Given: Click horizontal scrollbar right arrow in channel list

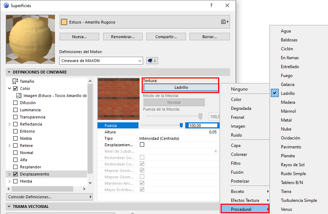Looking at the screenshot, I should coord(84,189).
